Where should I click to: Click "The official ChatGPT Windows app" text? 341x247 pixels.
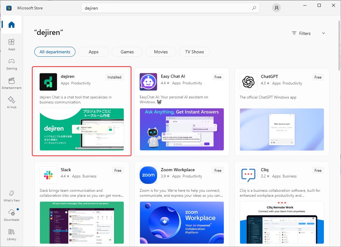click(x=268, y=97)
